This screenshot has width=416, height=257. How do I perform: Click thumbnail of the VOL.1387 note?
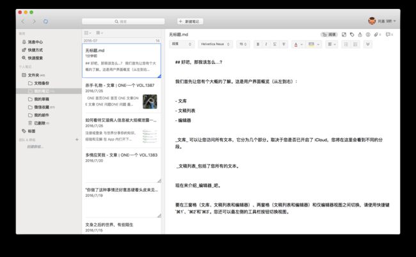tap(150, 102)
